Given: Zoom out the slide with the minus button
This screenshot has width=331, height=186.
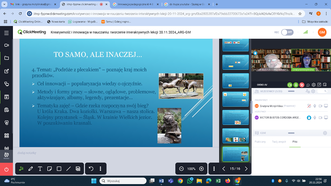Looking at the screenshot, I should coord(181,169).
